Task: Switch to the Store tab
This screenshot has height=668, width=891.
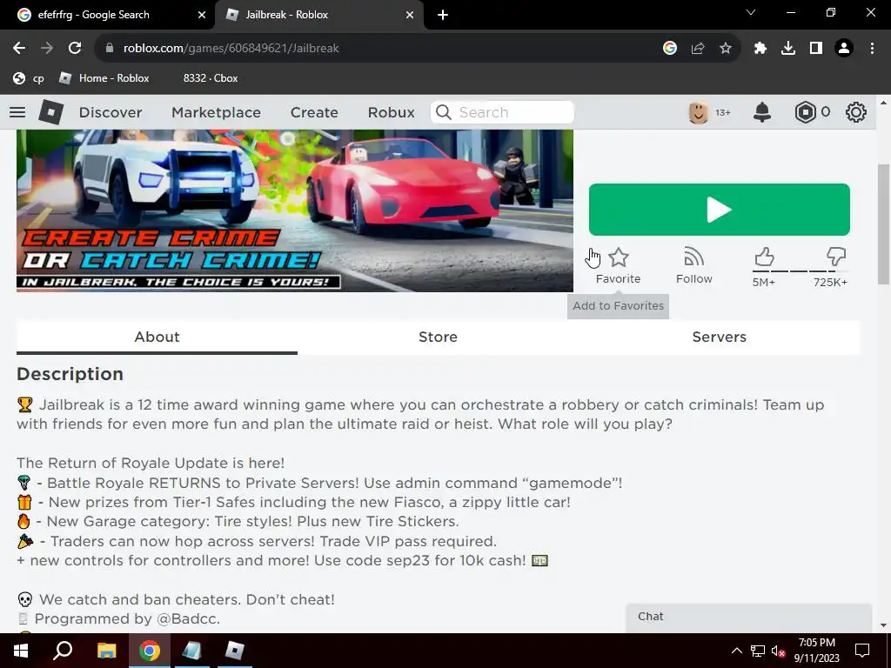Action: pyautogui.click(x=439, y=337)
